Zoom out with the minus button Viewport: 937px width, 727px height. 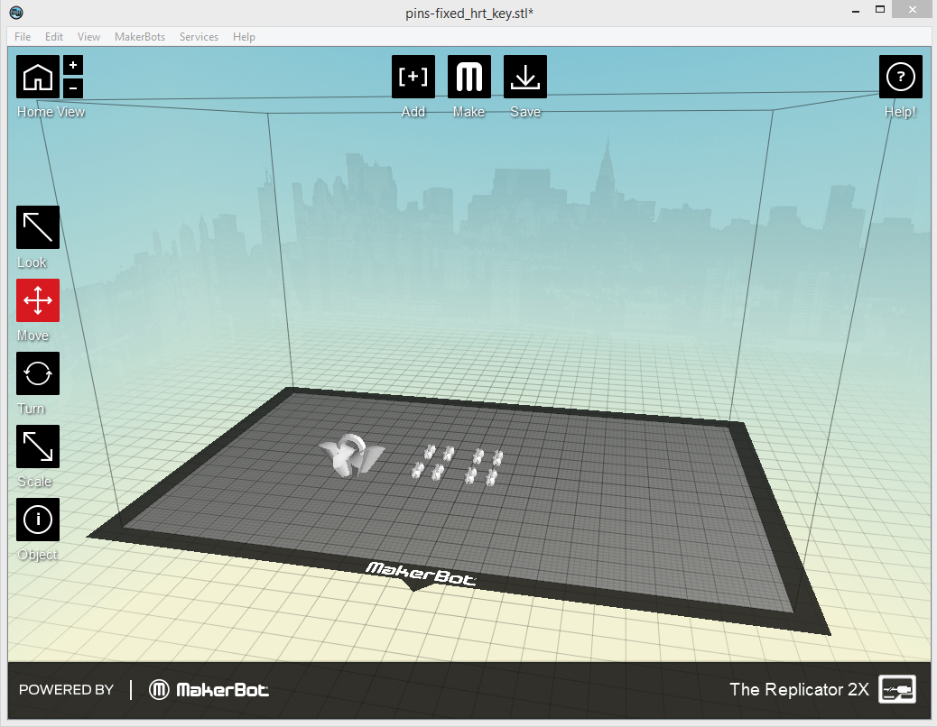tap(73, 87)
